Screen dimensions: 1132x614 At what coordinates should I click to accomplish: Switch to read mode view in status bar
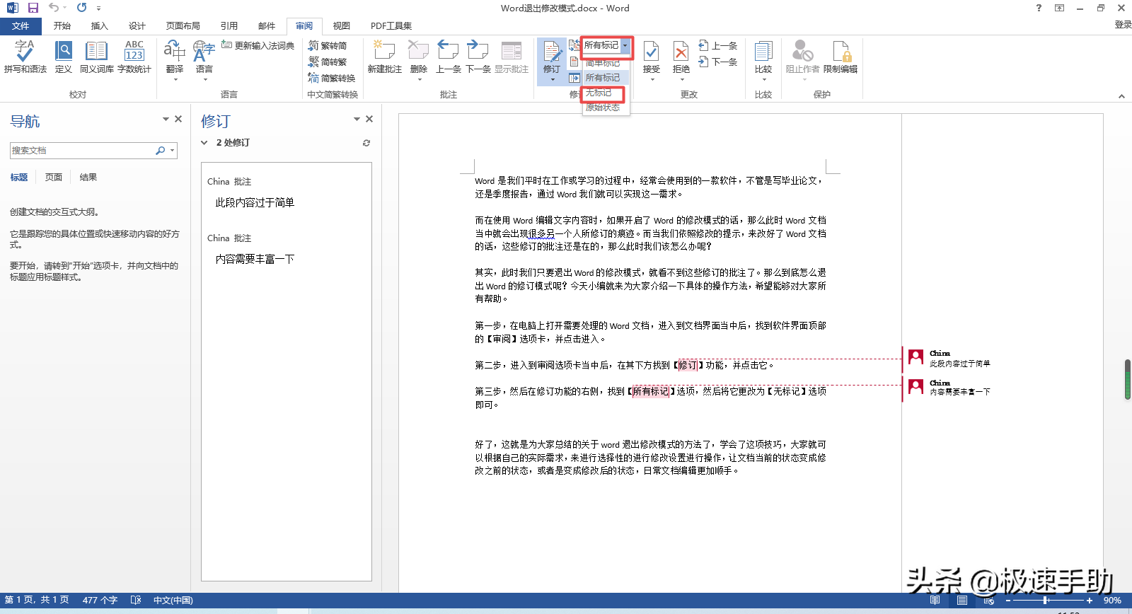pyautogui.click(x=935, y=601)
